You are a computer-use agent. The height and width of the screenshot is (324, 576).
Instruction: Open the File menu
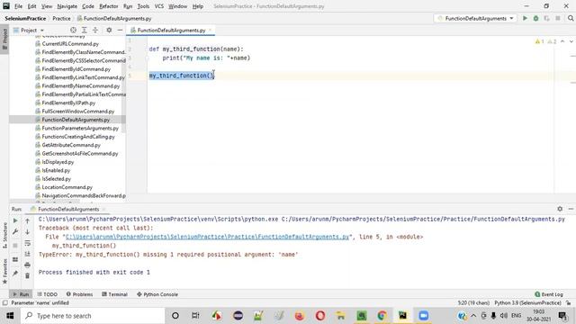[x=18, y=6]
